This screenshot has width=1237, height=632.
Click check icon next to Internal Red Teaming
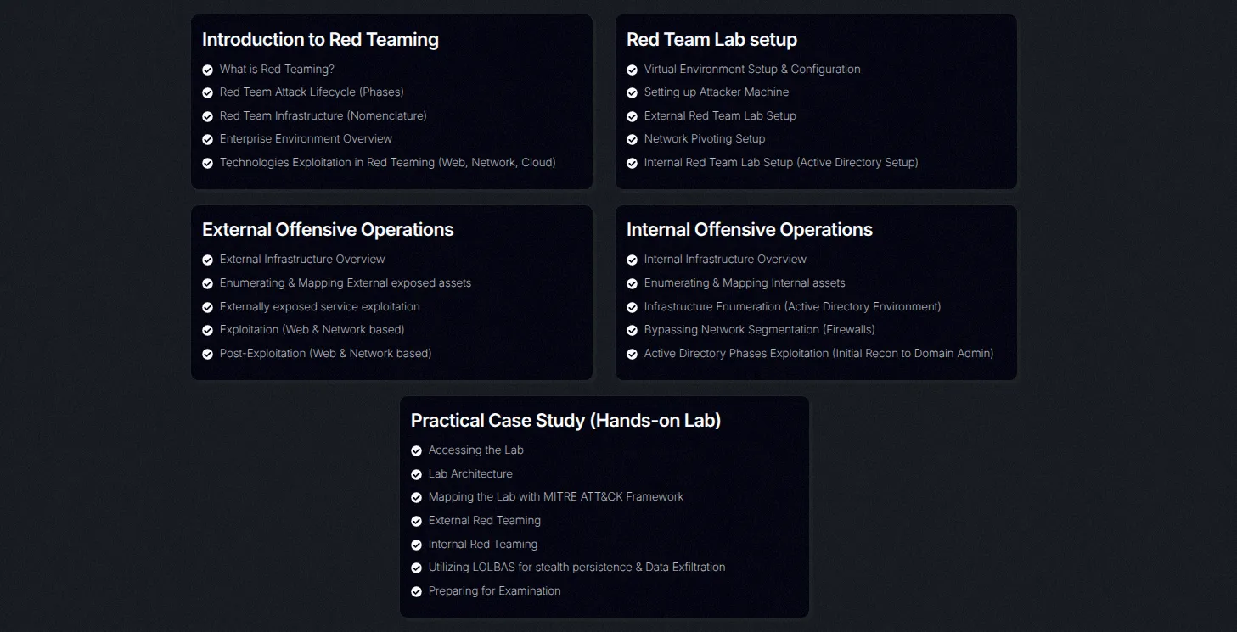tap(416, 545)
